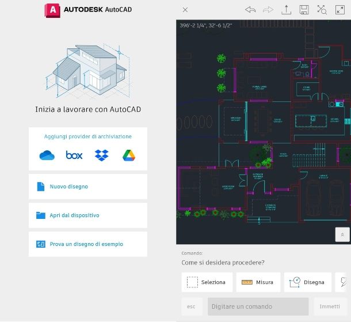Click the redo arrow icon

click(268, 10)
